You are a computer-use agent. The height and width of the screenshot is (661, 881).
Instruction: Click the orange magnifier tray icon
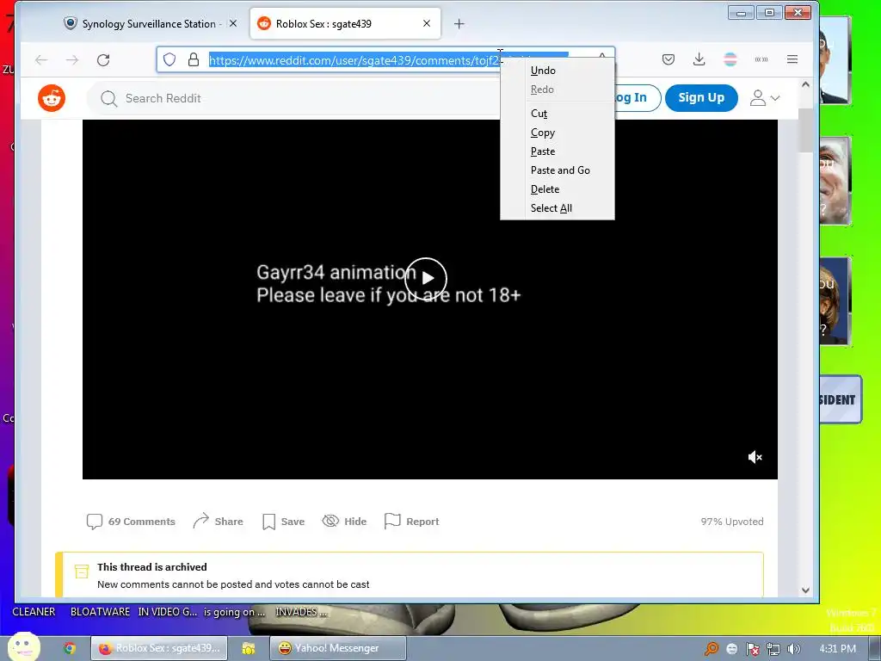click(712, 649)
